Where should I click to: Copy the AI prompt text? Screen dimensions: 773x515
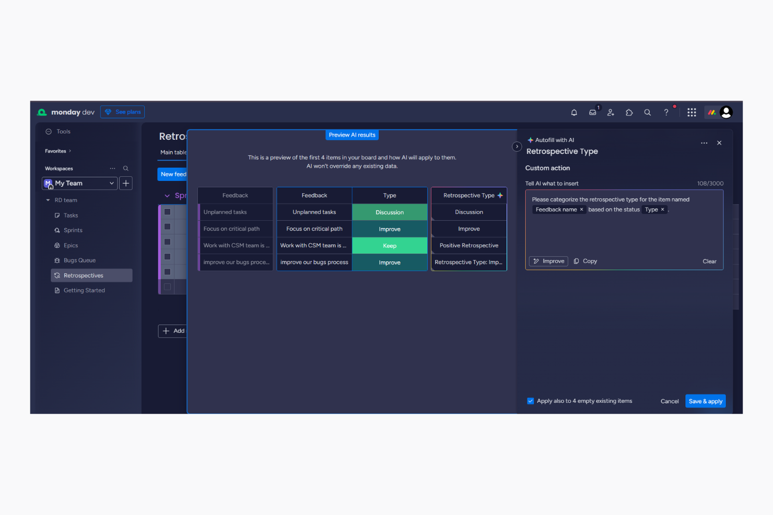pyautogui.click(x=584, y=261)
